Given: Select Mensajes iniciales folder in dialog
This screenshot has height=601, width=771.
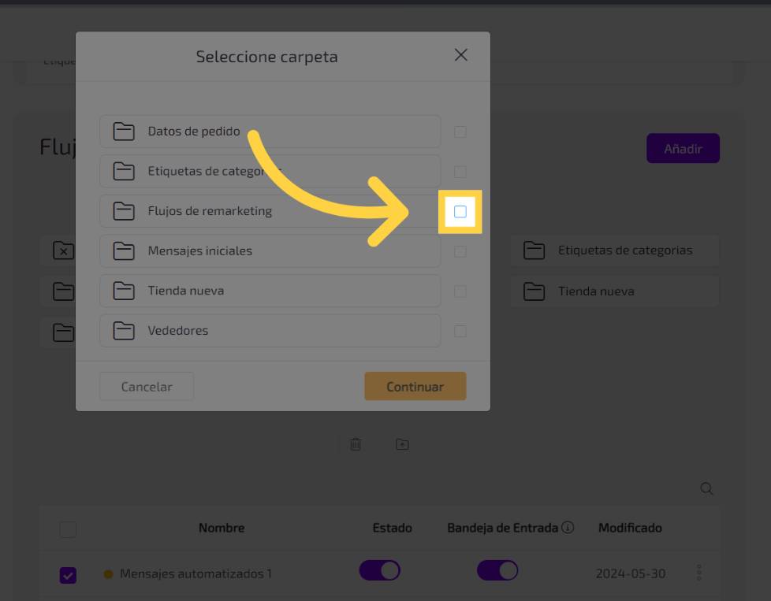Looking at the screenshot, I should coord(270,251).
